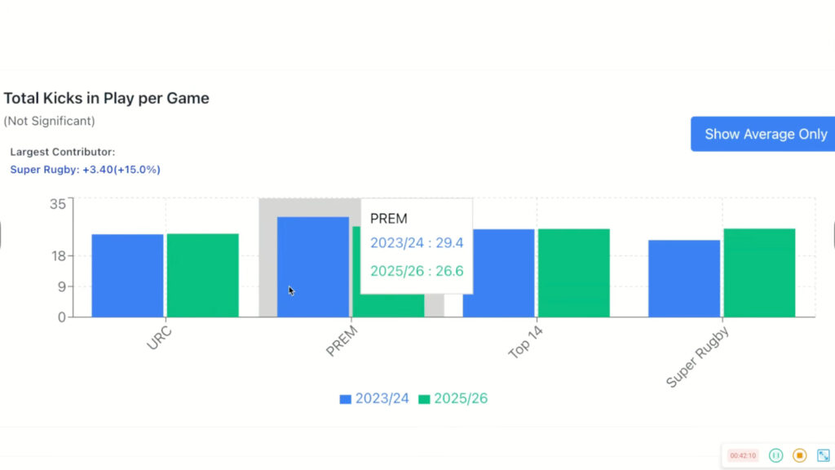Toggle the 2023/24 series legend label
Viewport: 835px width, 470px height.
[x=382, y=398]
